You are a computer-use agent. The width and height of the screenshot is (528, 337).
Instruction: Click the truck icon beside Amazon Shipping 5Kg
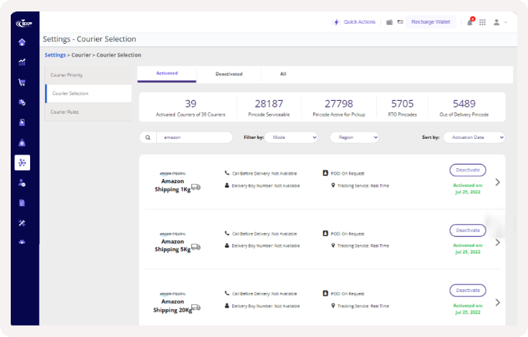point(196,247)
